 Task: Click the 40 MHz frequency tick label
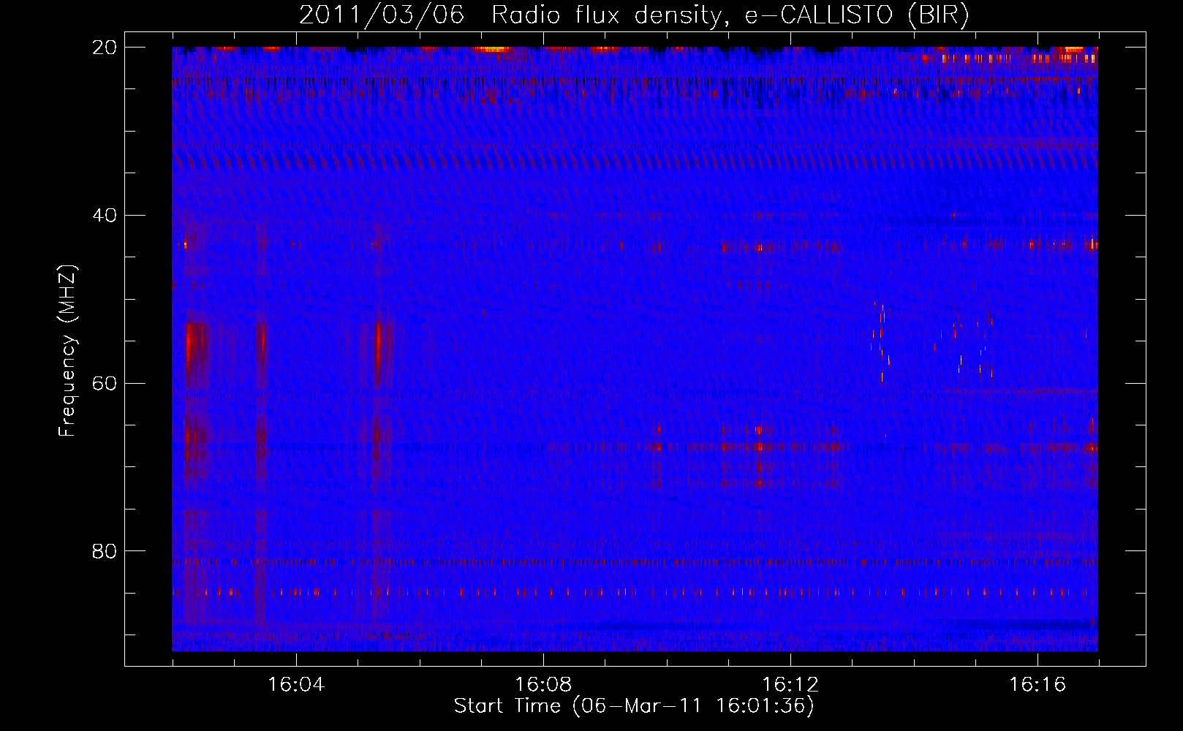point(105,216)
